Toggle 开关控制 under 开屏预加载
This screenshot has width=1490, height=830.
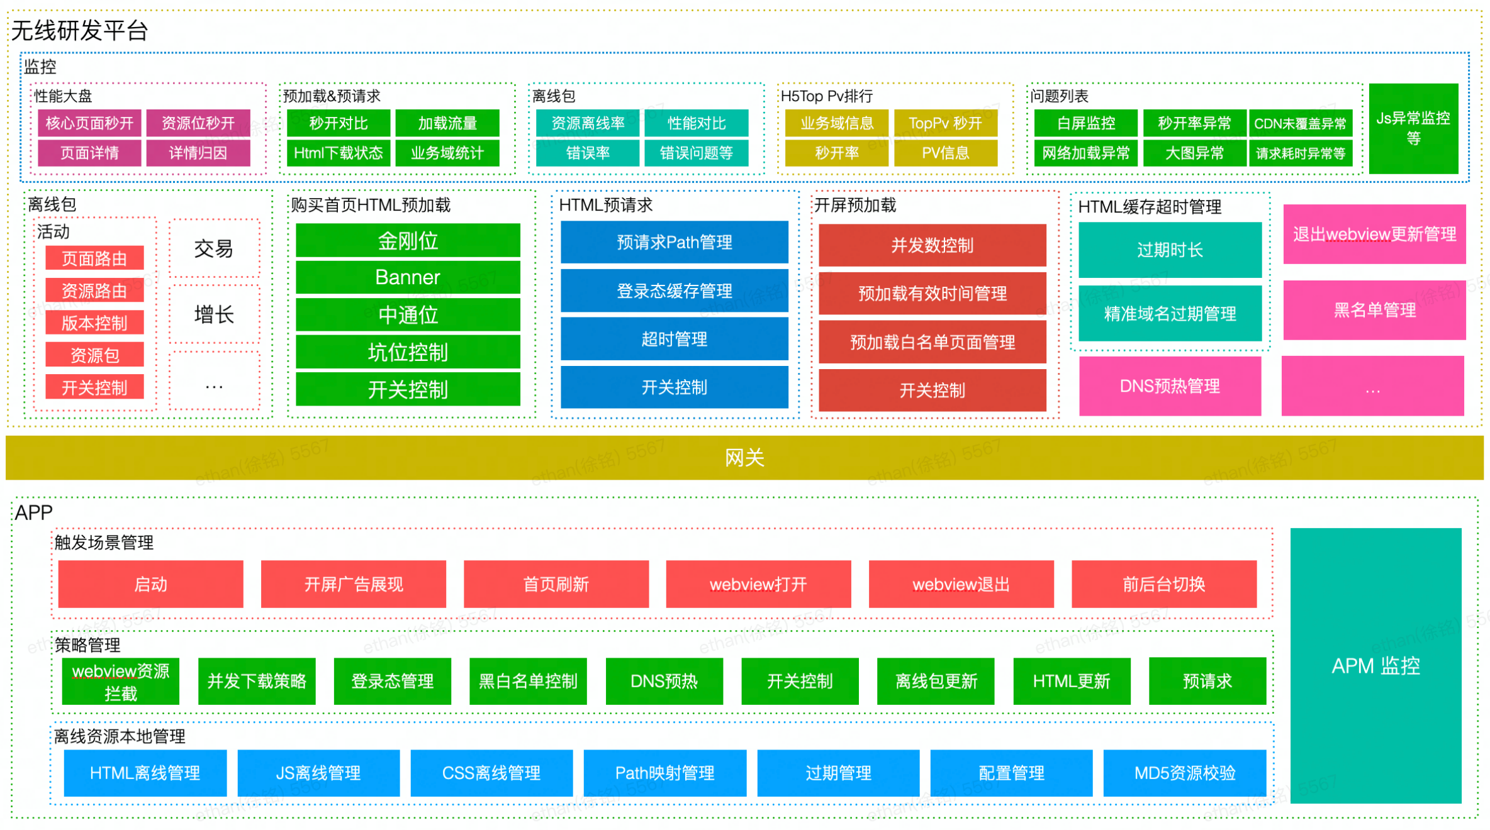pos(931,390)
